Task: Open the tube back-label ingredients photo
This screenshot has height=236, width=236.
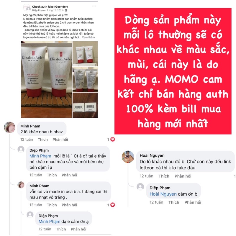Action: pyautogui.click(x=85, y=79)
